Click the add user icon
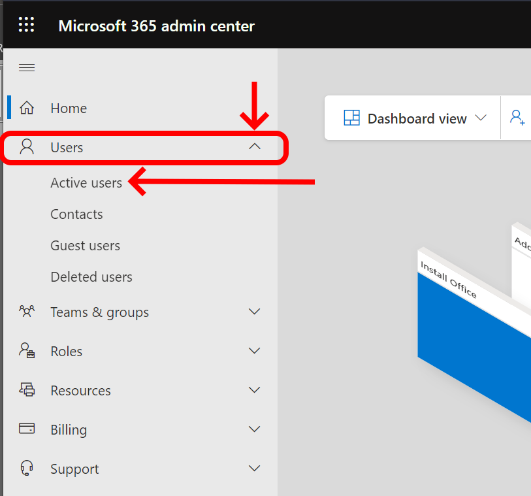The height and width of the screenshot is (496, 531). (517, 118)
